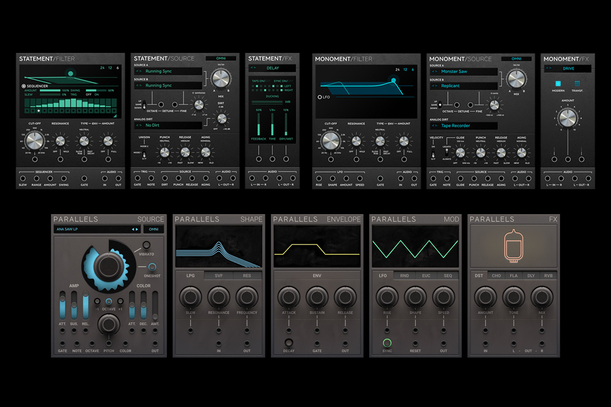Click the SHAPE jack on Monoment Filter

click(332, 179)
